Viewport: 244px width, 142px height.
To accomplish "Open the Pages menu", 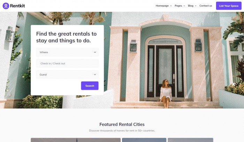I will 178,6.
